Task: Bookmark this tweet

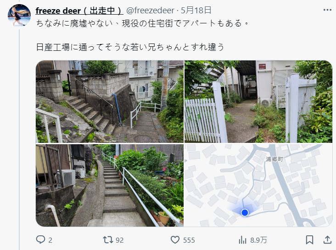Action: pos(309,240)
